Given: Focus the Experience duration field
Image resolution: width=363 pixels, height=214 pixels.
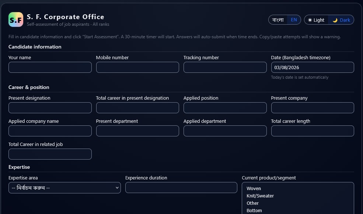Looking at the screenshot, I should (x=181, y=188).
